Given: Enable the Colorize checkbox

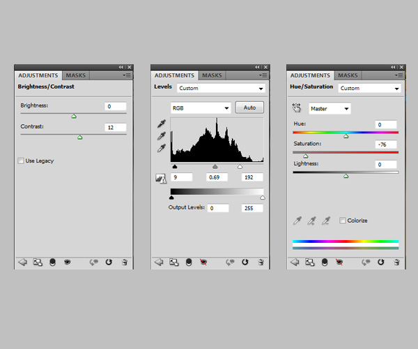Looking at the screenshot, I should pyautogui.click(x=342, y=221).
